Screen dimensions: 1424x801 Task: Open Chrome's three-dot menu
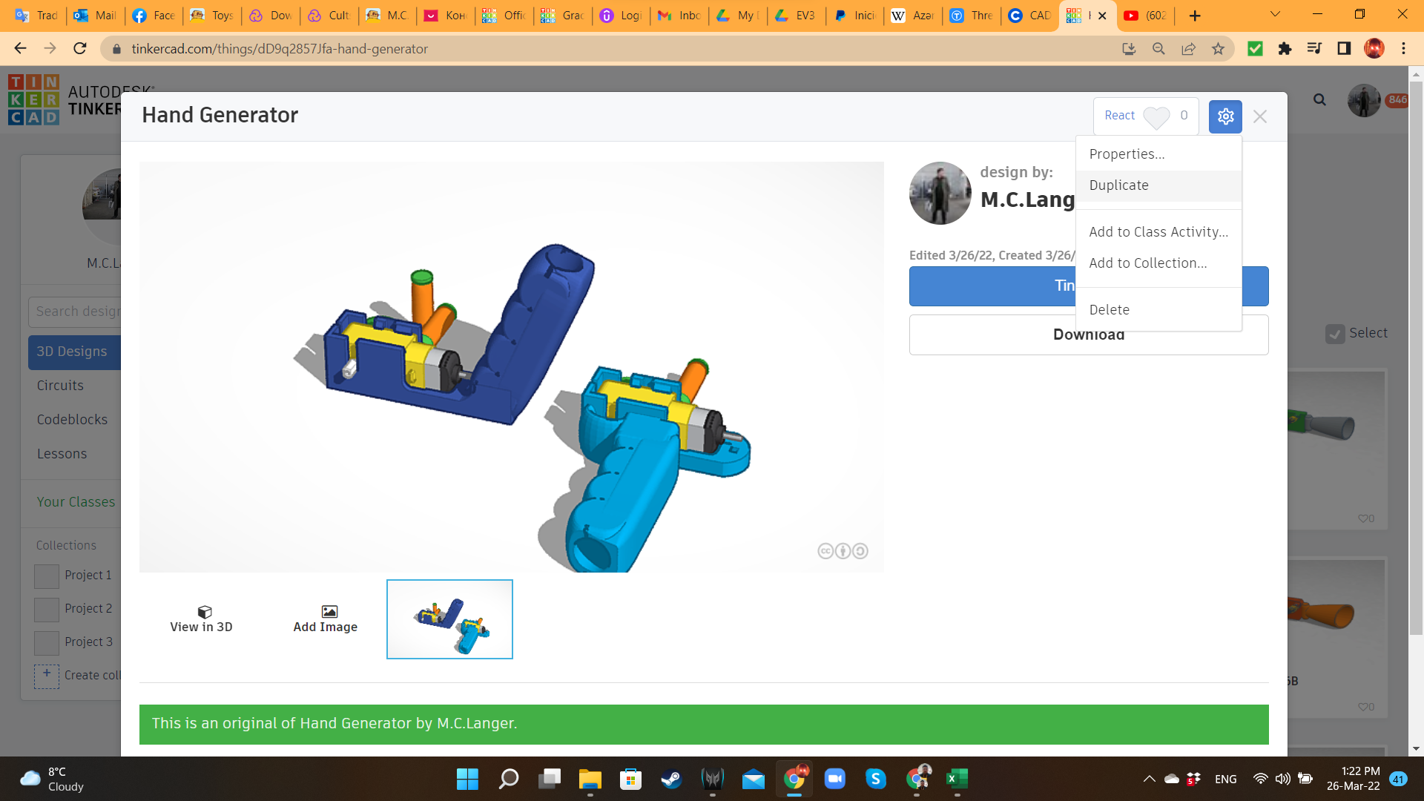point(1403,49)
